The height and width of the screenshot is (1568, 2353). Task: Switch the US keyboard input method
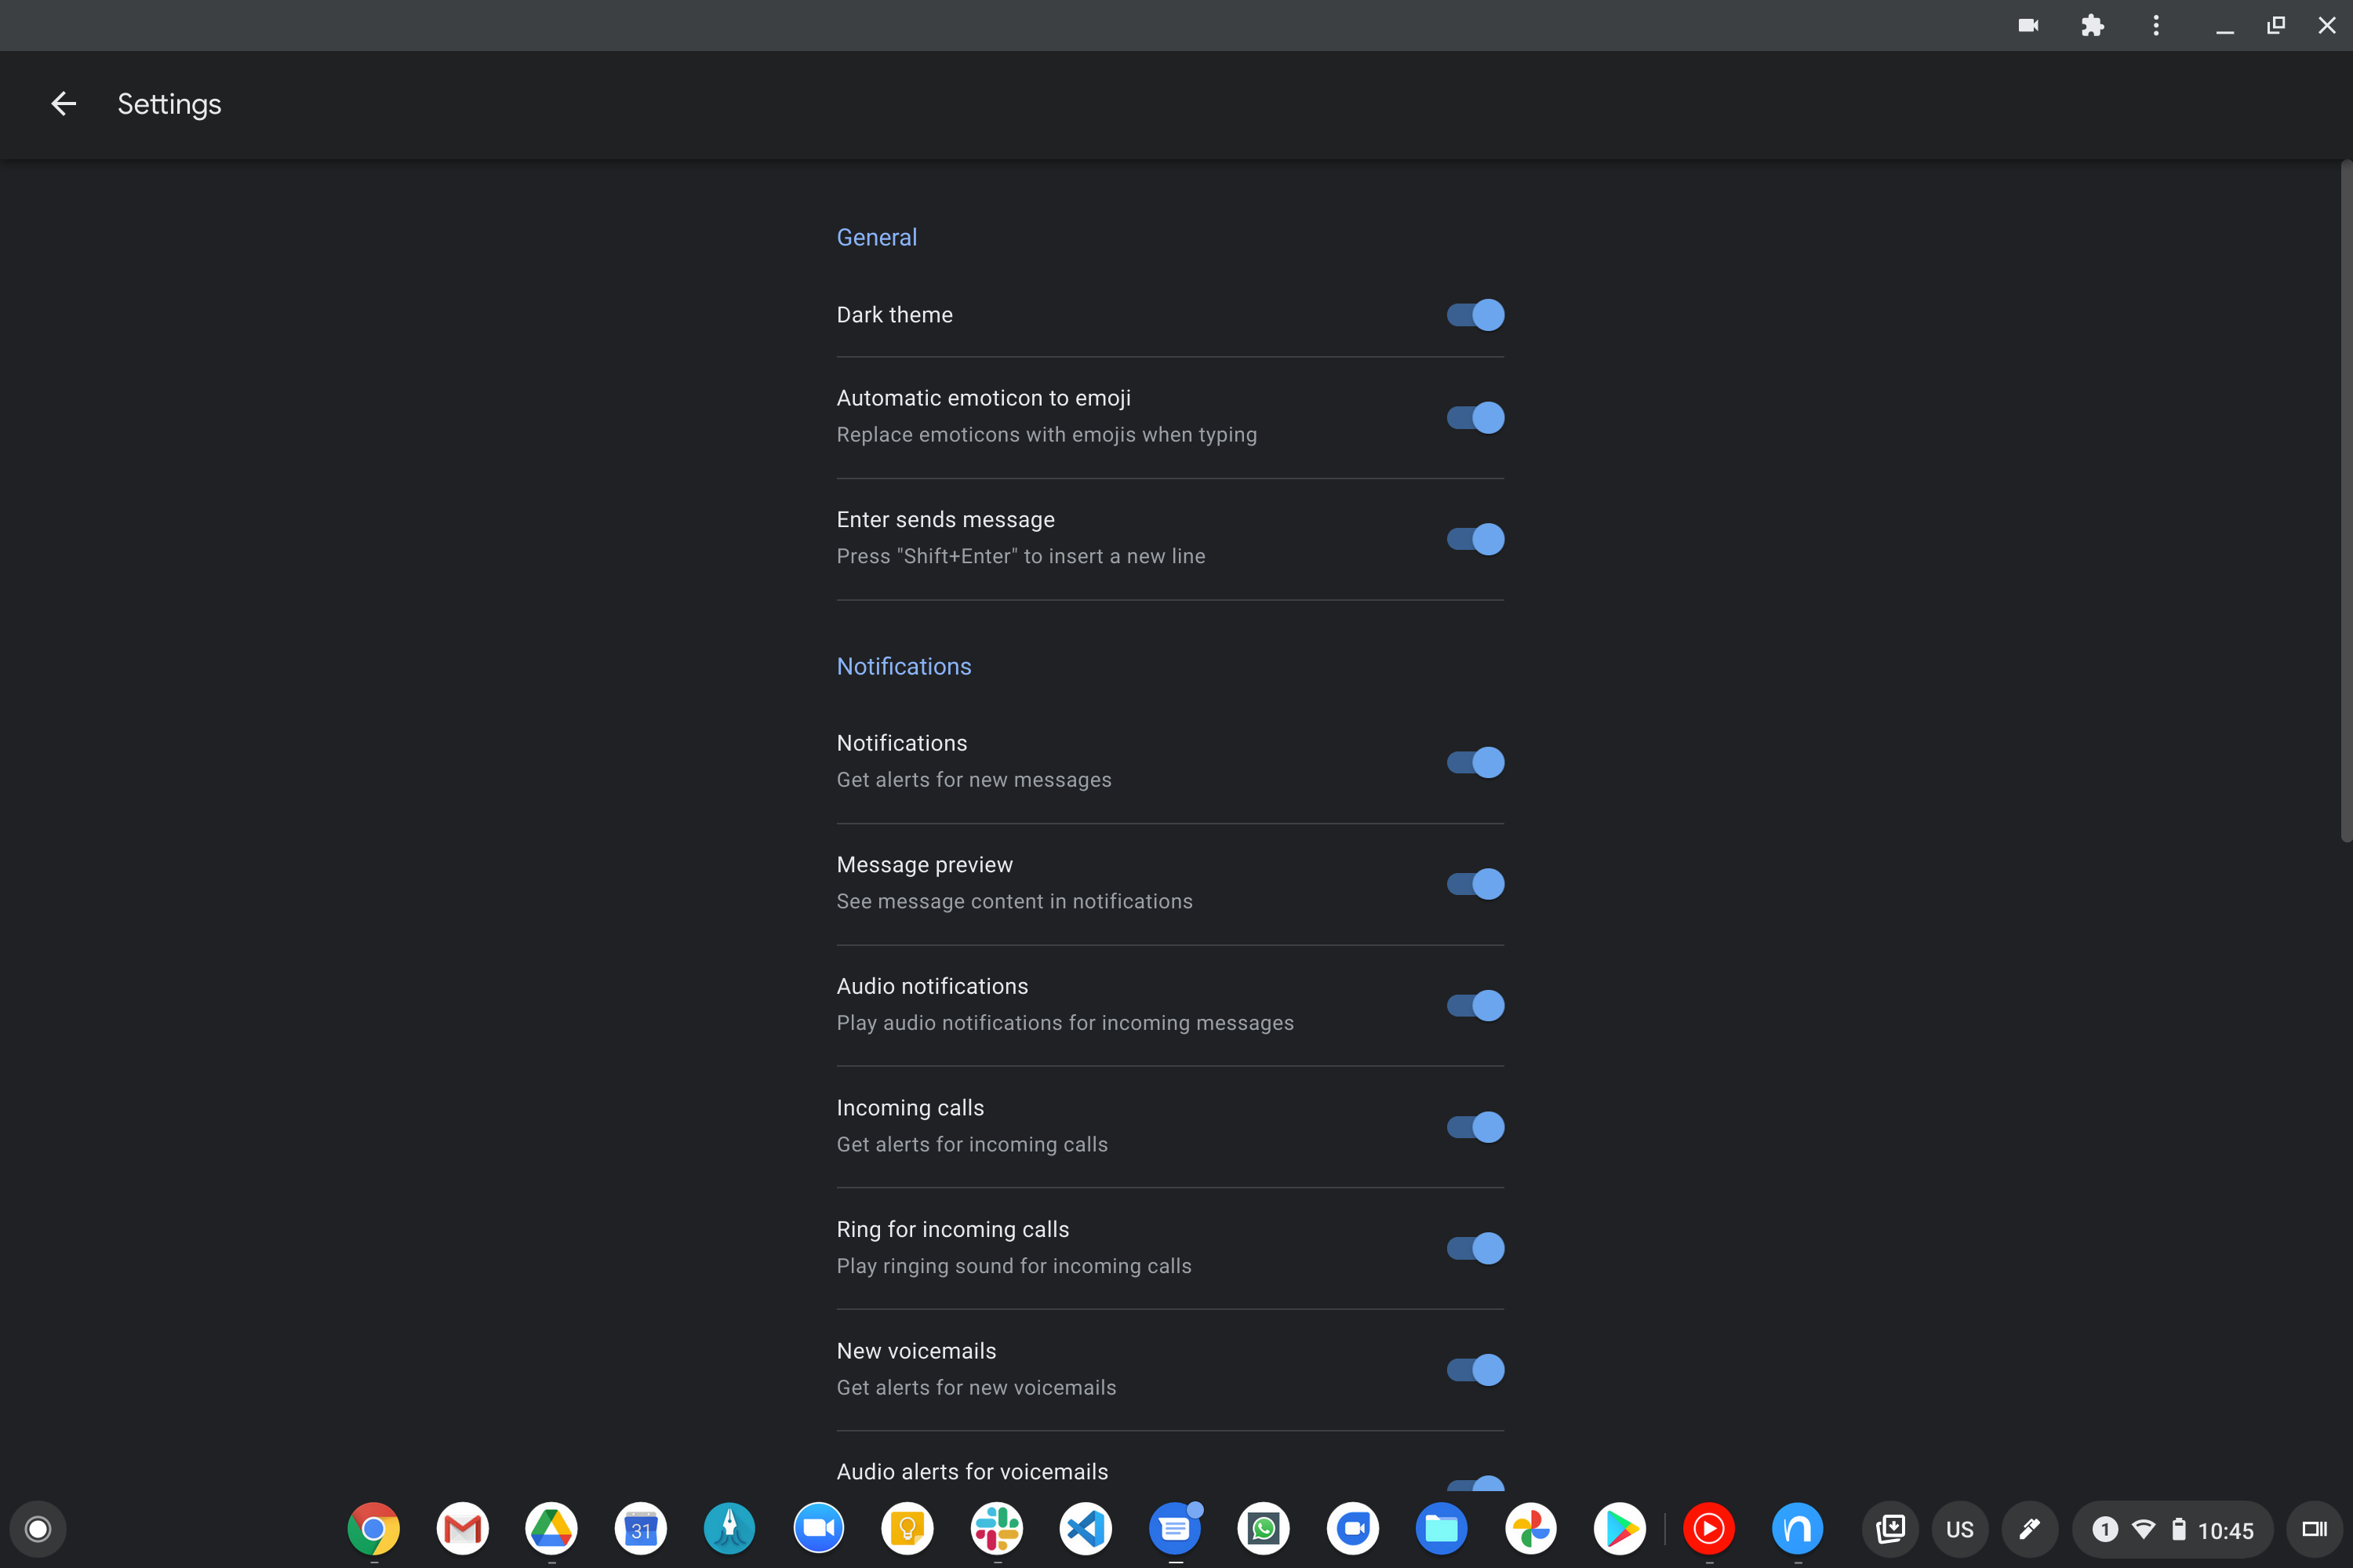[1959, 1529]
